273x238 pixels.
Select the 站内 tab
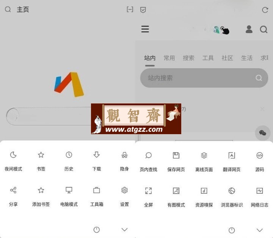pyautogui.click(x=150, y=58)
